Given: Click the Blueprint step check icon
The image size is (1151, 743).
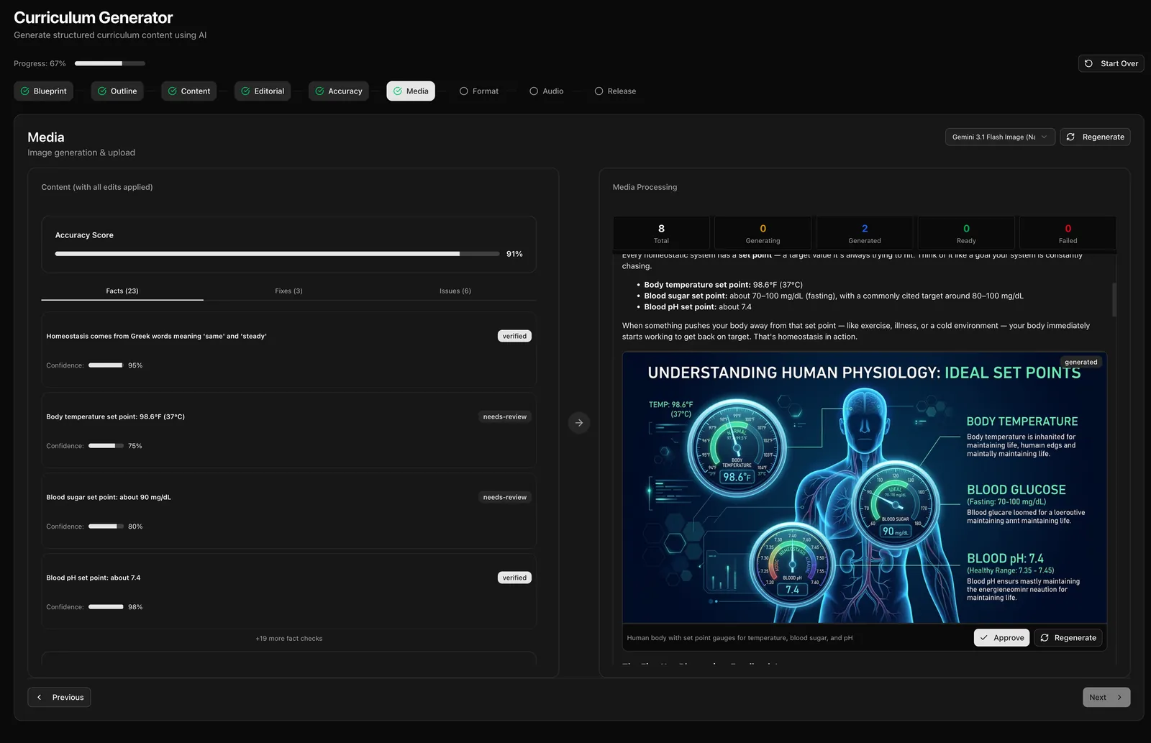Looking at the screenshot, I should point(25,91).
